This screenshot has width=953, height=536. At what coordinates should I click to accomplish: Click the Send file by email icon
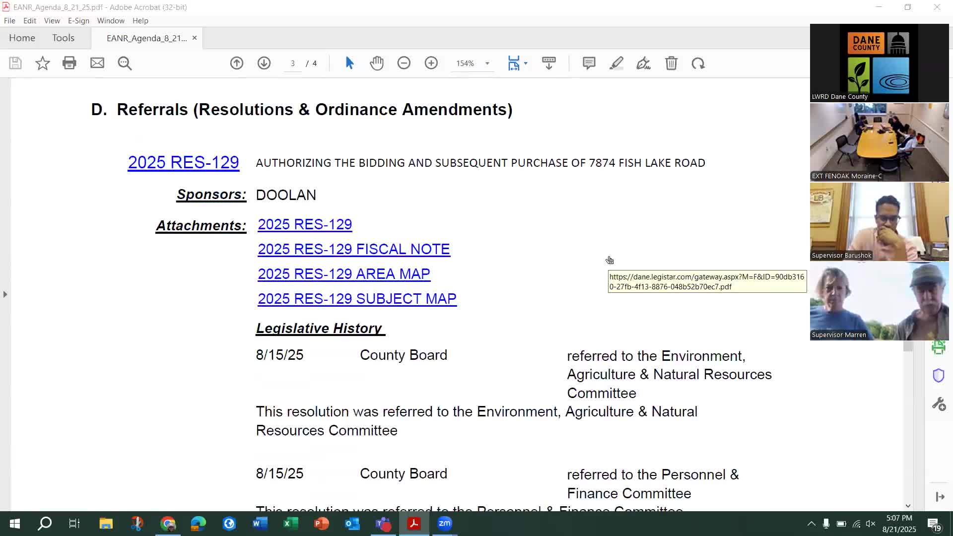pyautogui.click(x=97, y=63)
